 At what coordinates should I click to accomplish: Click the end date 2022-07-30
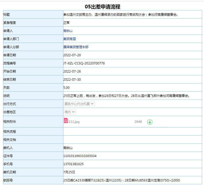click(x=72, y=79)
